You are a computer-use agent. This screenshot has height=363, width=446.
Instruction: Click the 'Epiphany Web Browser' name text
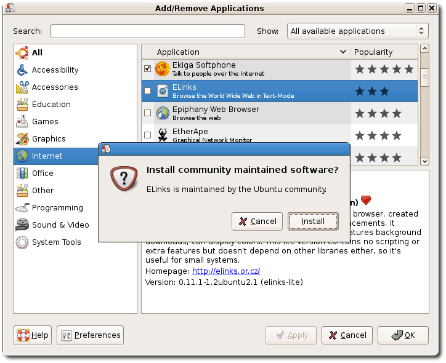coord(216,110)
